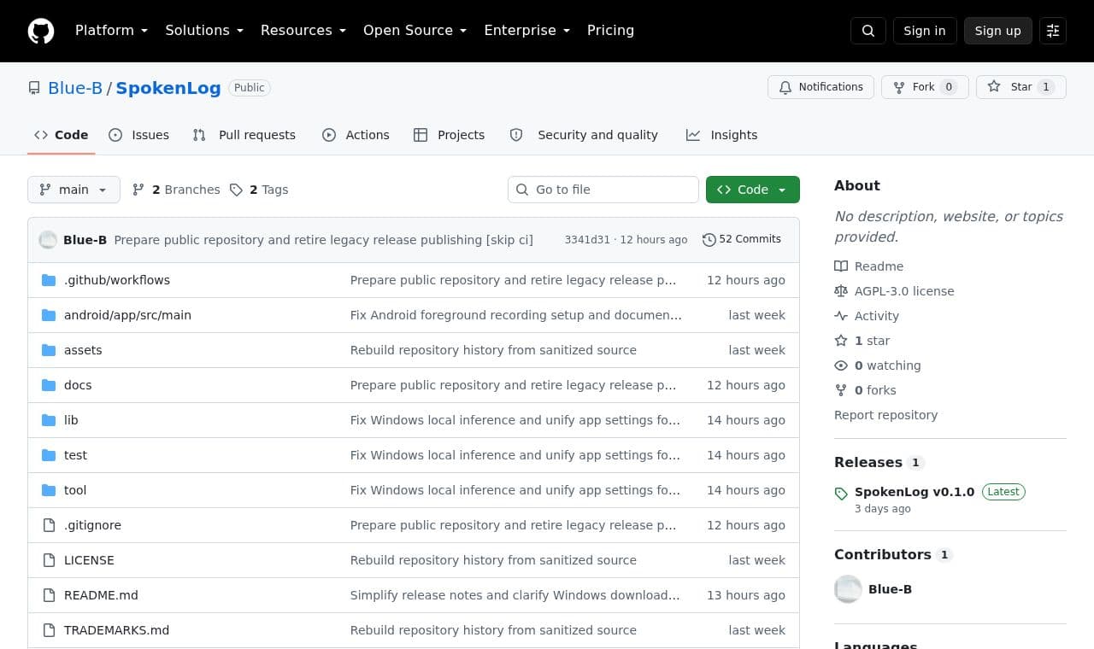Open the Pricing link
The height and width of the screenshot is (649, 1094).
[x=610, y=31]
